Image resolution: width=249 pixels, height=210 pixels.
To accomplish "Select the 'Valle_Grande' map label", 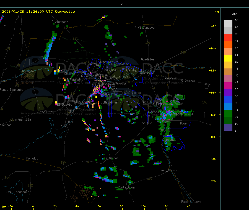I will click(82, 102).
